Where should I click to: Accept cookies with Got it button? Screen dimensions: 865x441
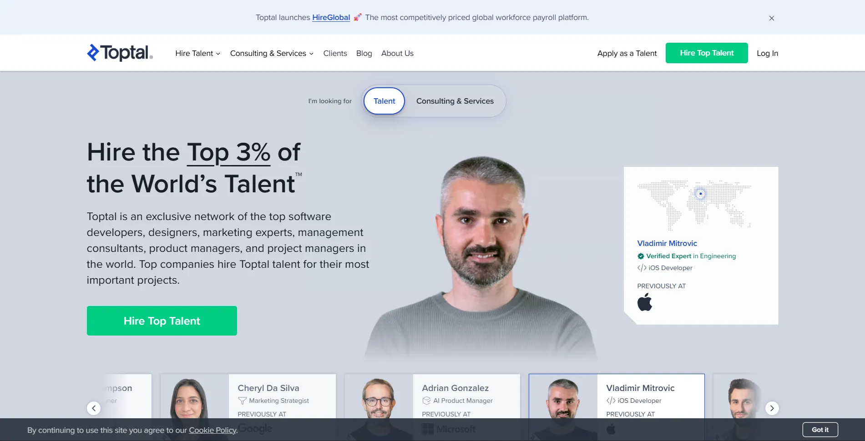click(820, 430)
